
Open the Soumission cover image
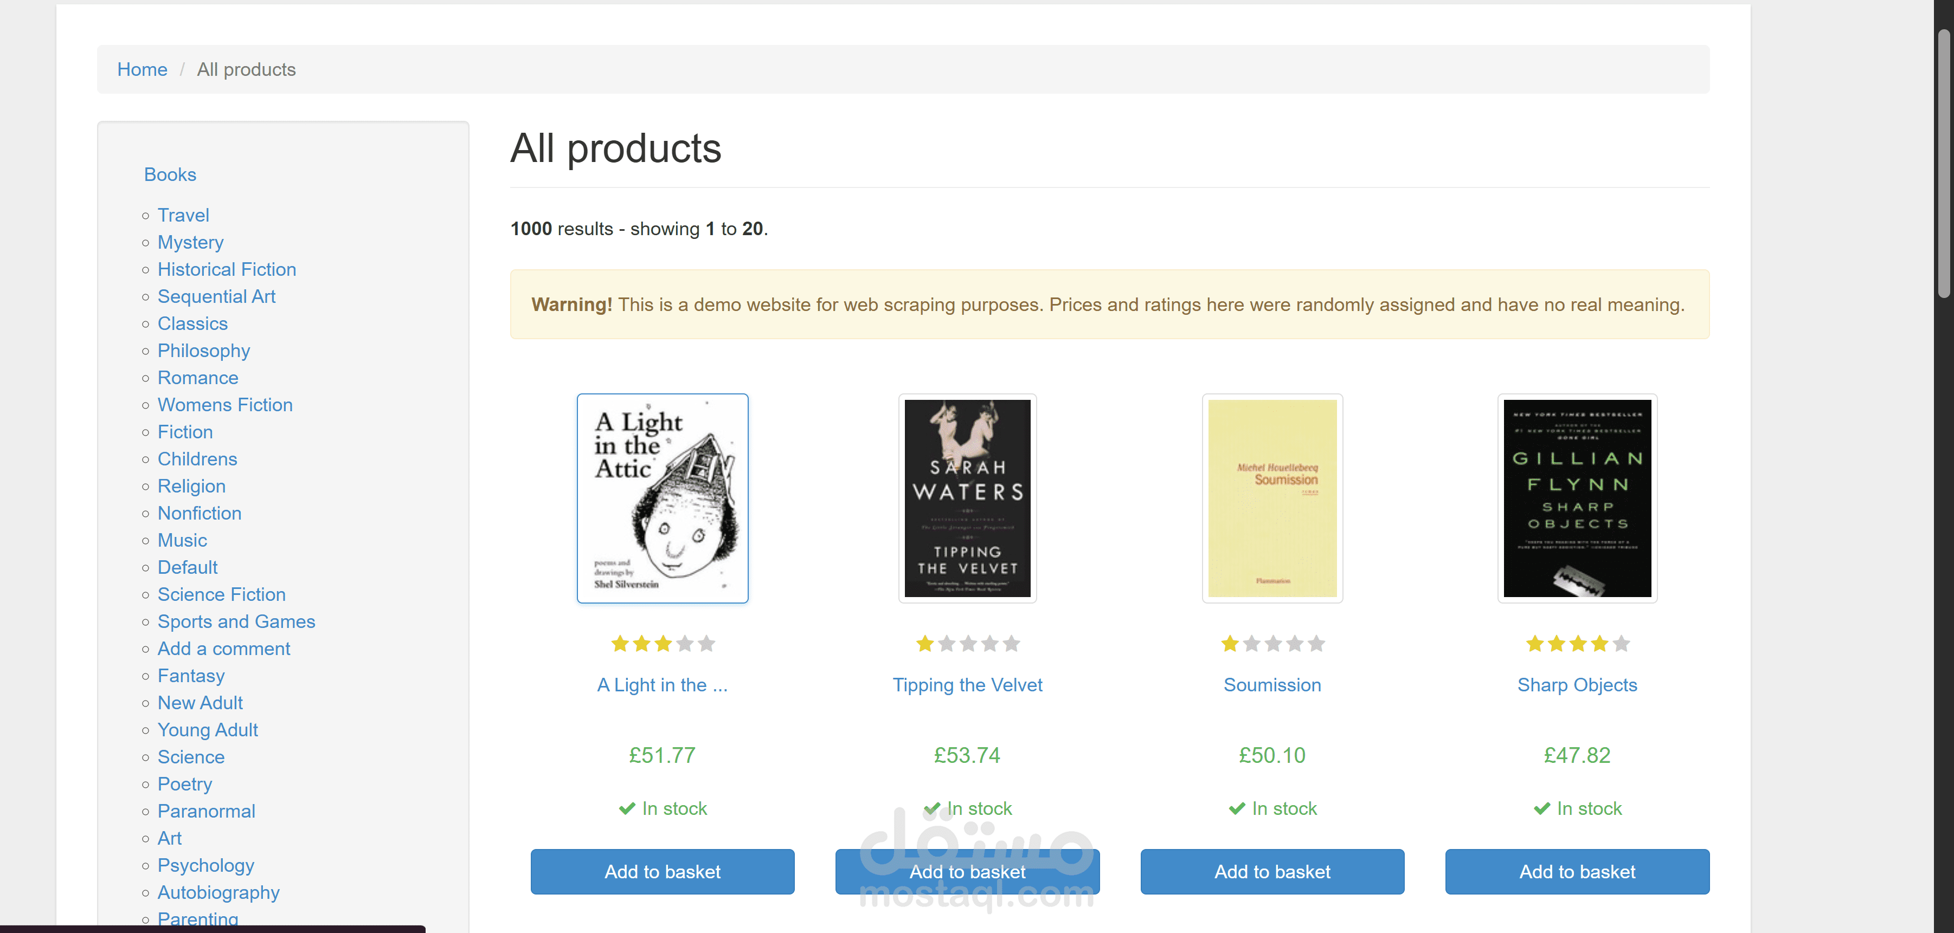[x=1272, y=498]
